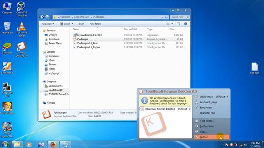
Task: Choose Character Map in Keyman menu
Action: pos(212,113)
